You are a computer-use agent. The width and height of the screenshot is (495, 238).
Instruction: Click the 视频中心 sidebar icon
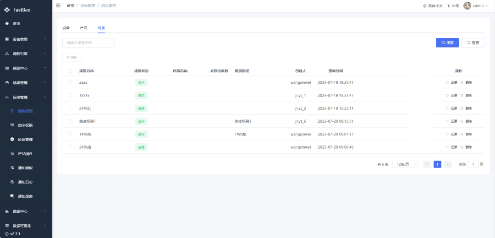tap(7, 68)
